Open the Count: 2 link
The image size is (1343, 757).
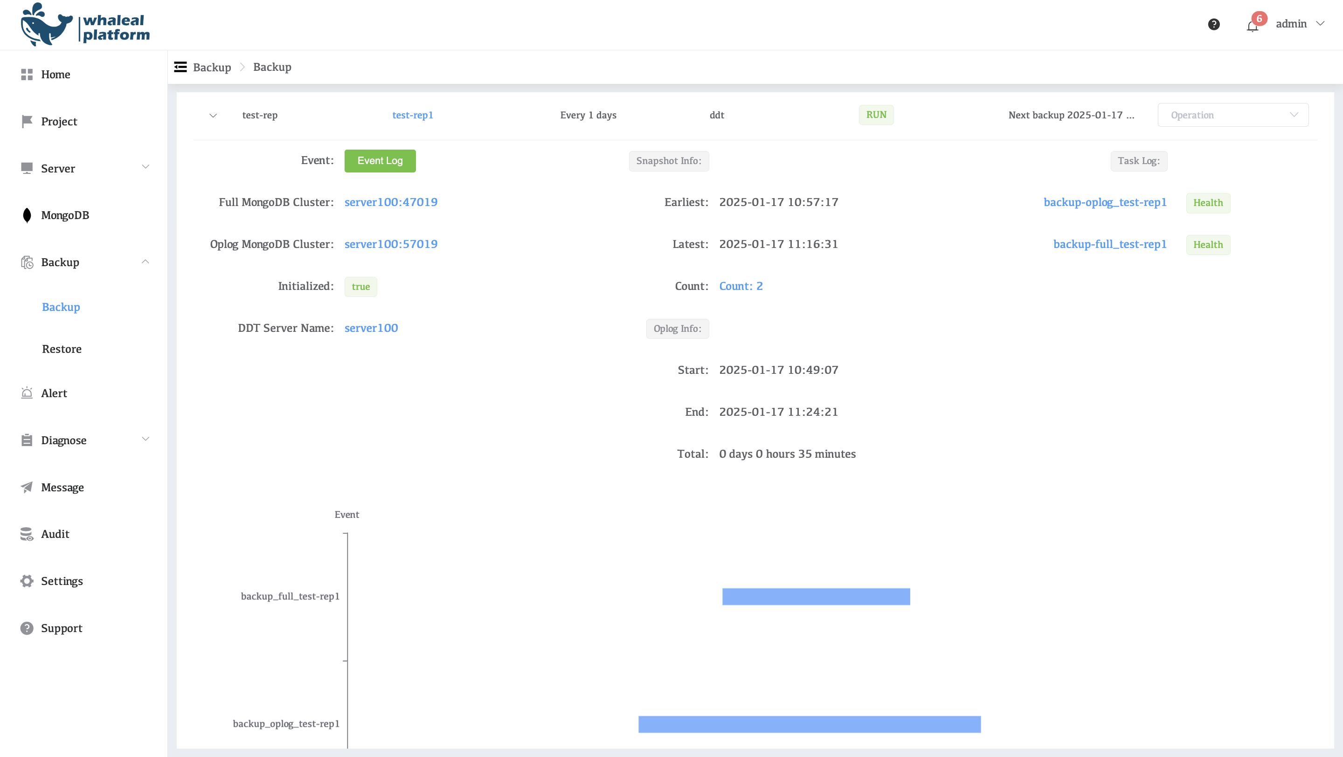click(741, 286)
